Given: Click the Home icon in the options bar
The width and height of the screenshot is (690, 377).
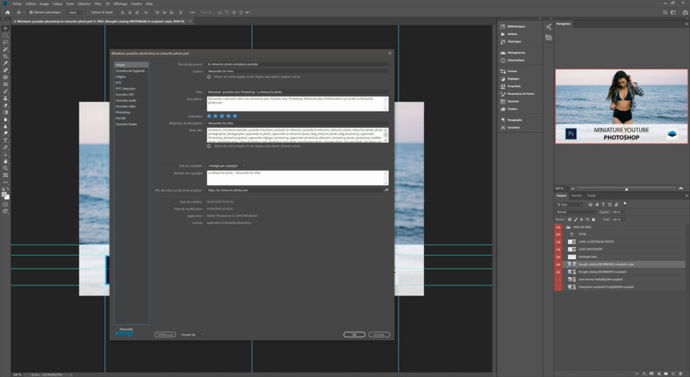Looking at the screenshot, I should (7, 12).
